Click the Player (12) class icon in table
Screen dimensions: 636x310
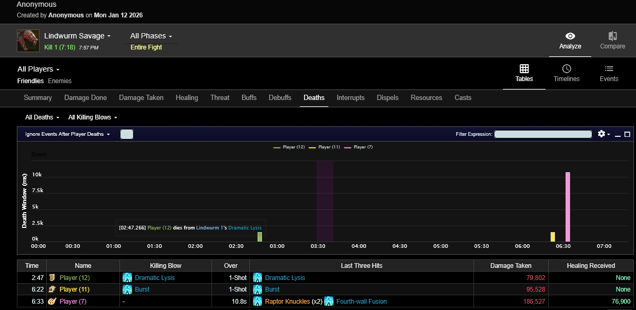52,277
